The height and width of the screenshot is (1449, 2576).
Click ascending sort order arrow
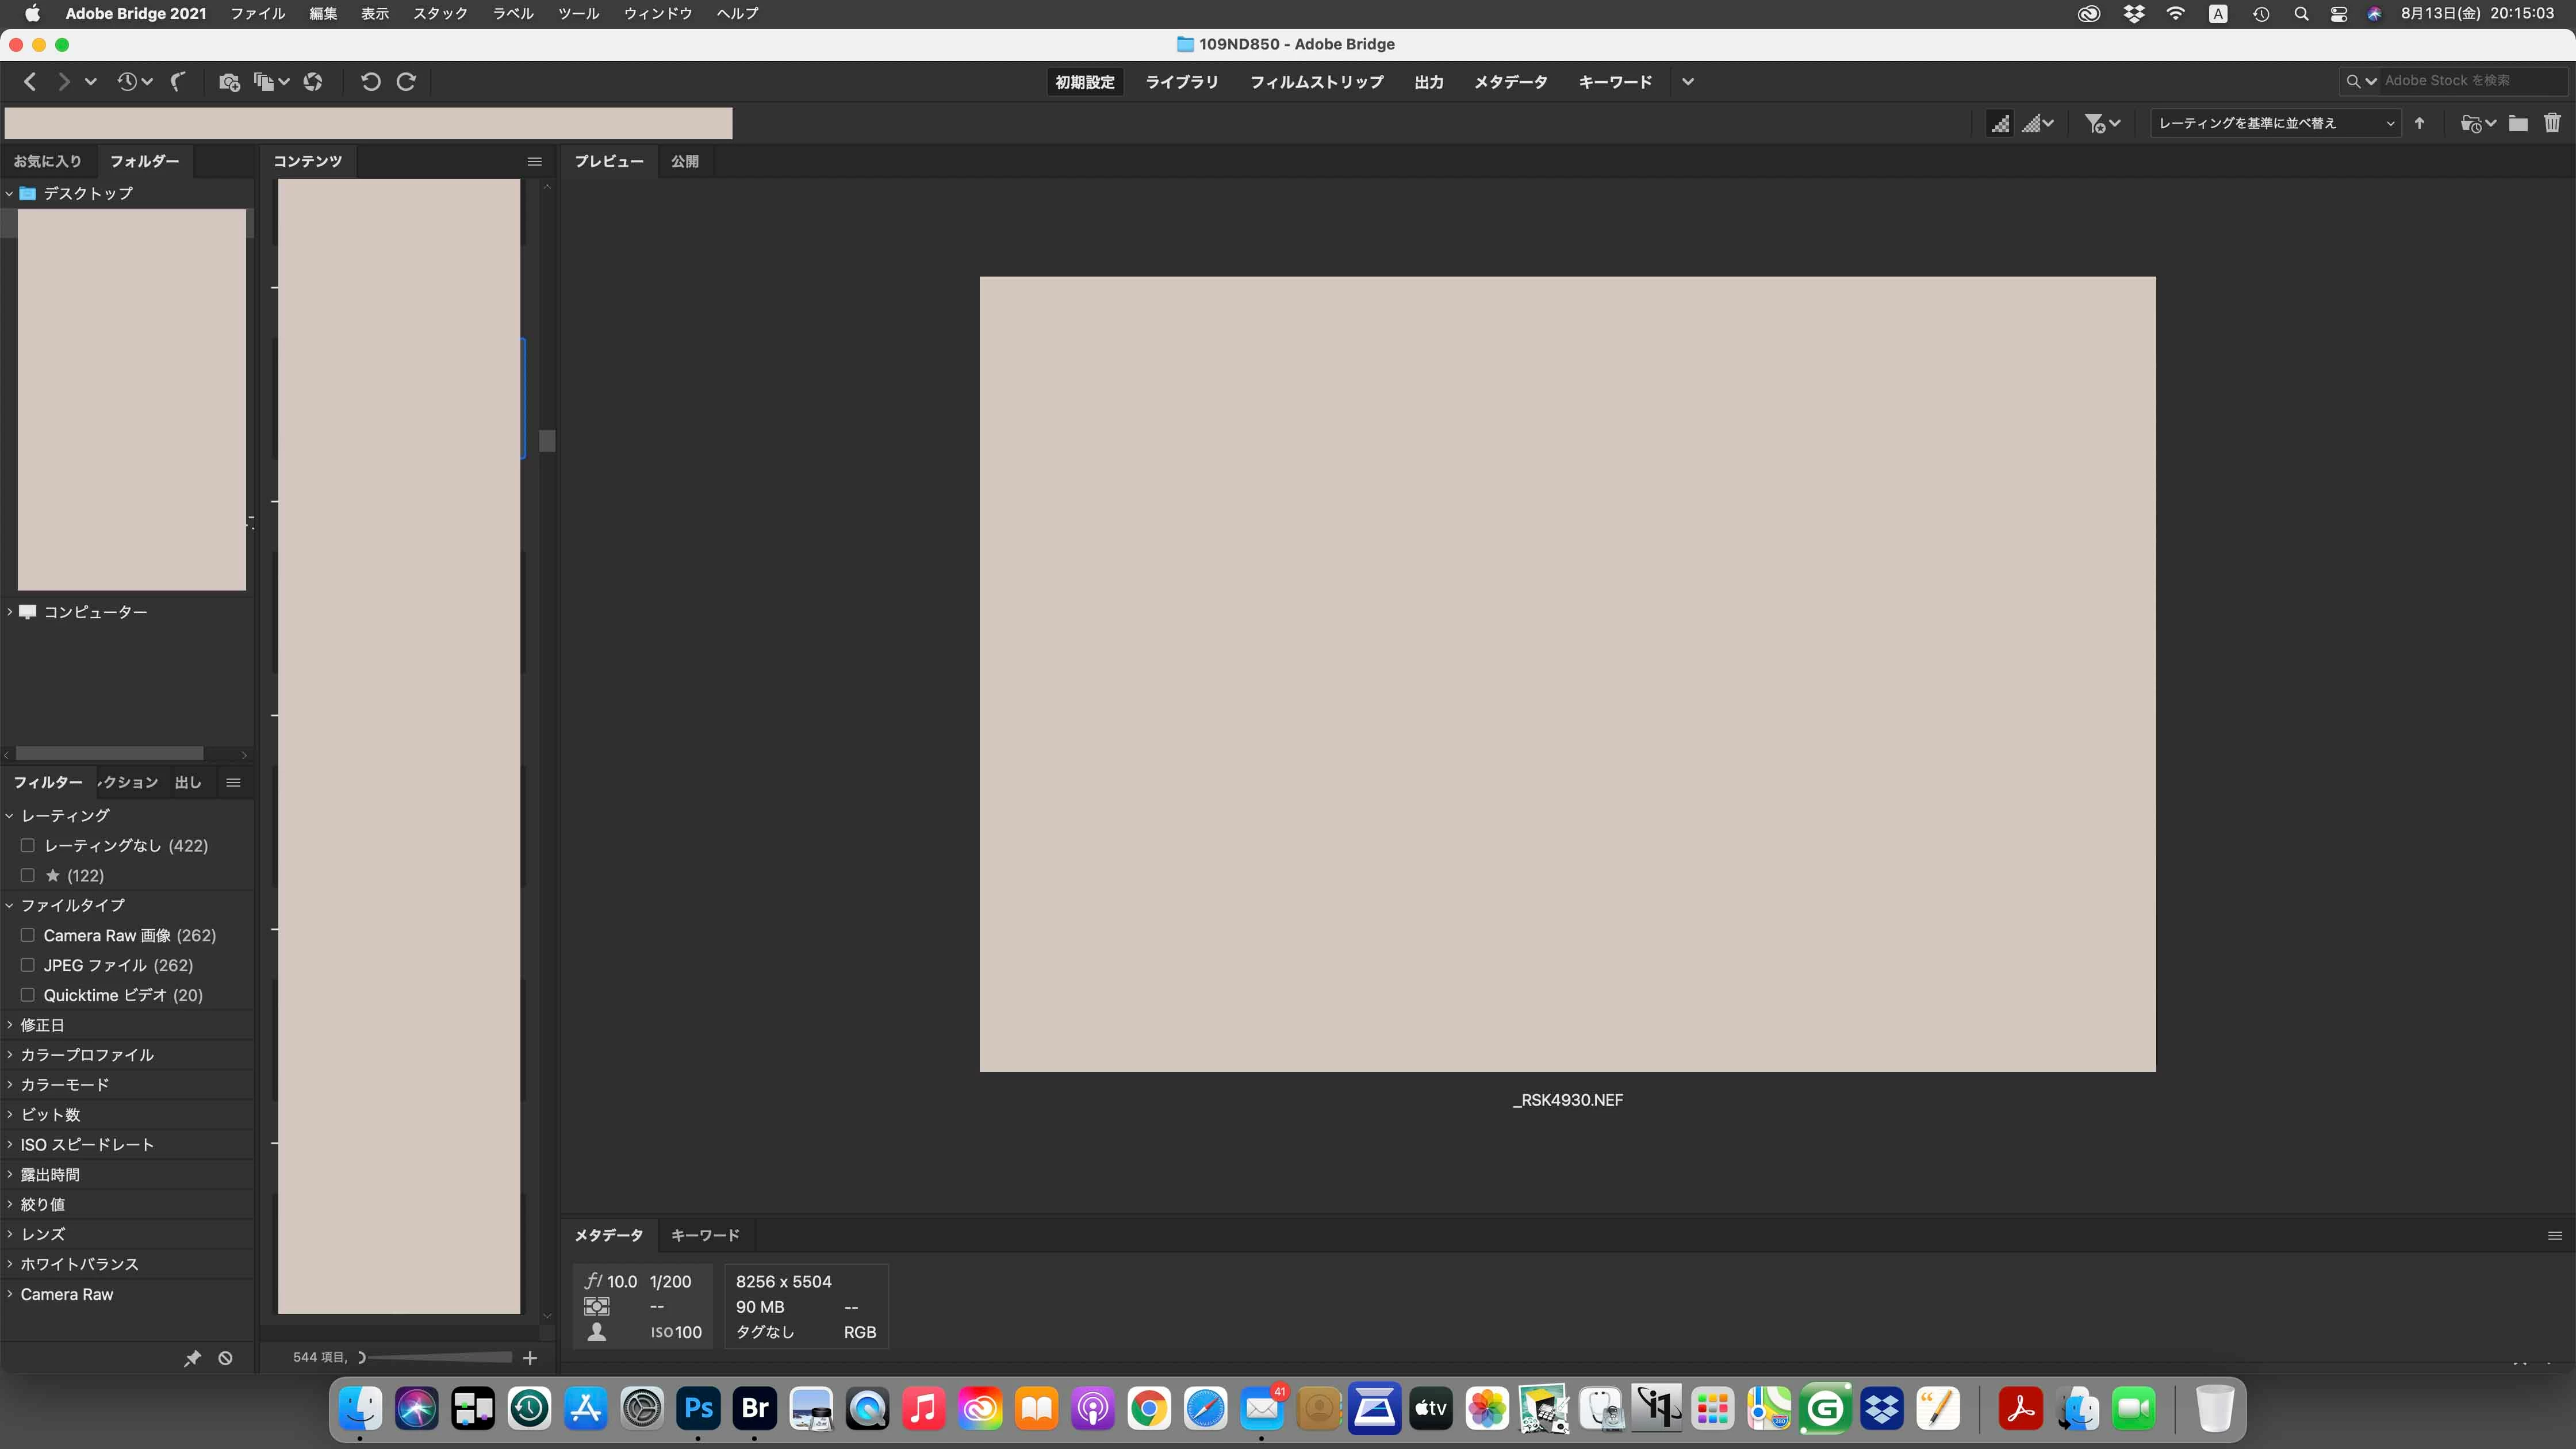[x=2420, y=123]
